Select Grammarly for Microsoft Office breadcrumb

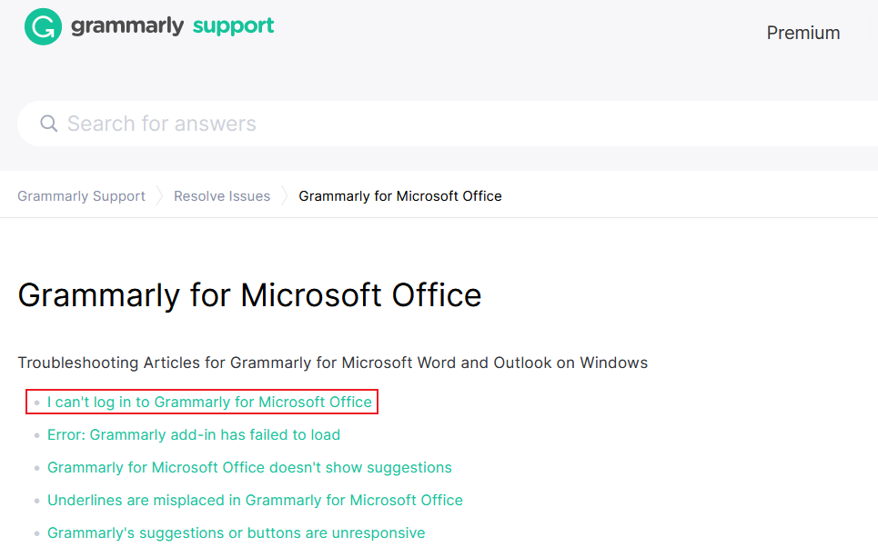pyautogui.click(x=400, y=196)
